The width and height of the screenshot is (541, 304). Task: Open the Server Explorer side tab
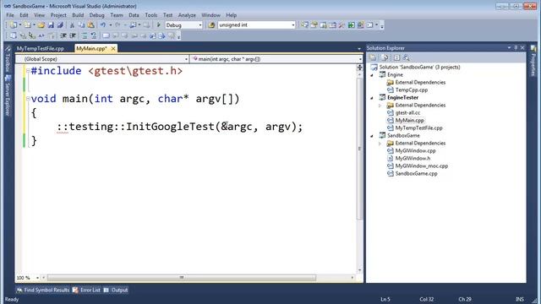pyautogui.click(x=8, y=95)
